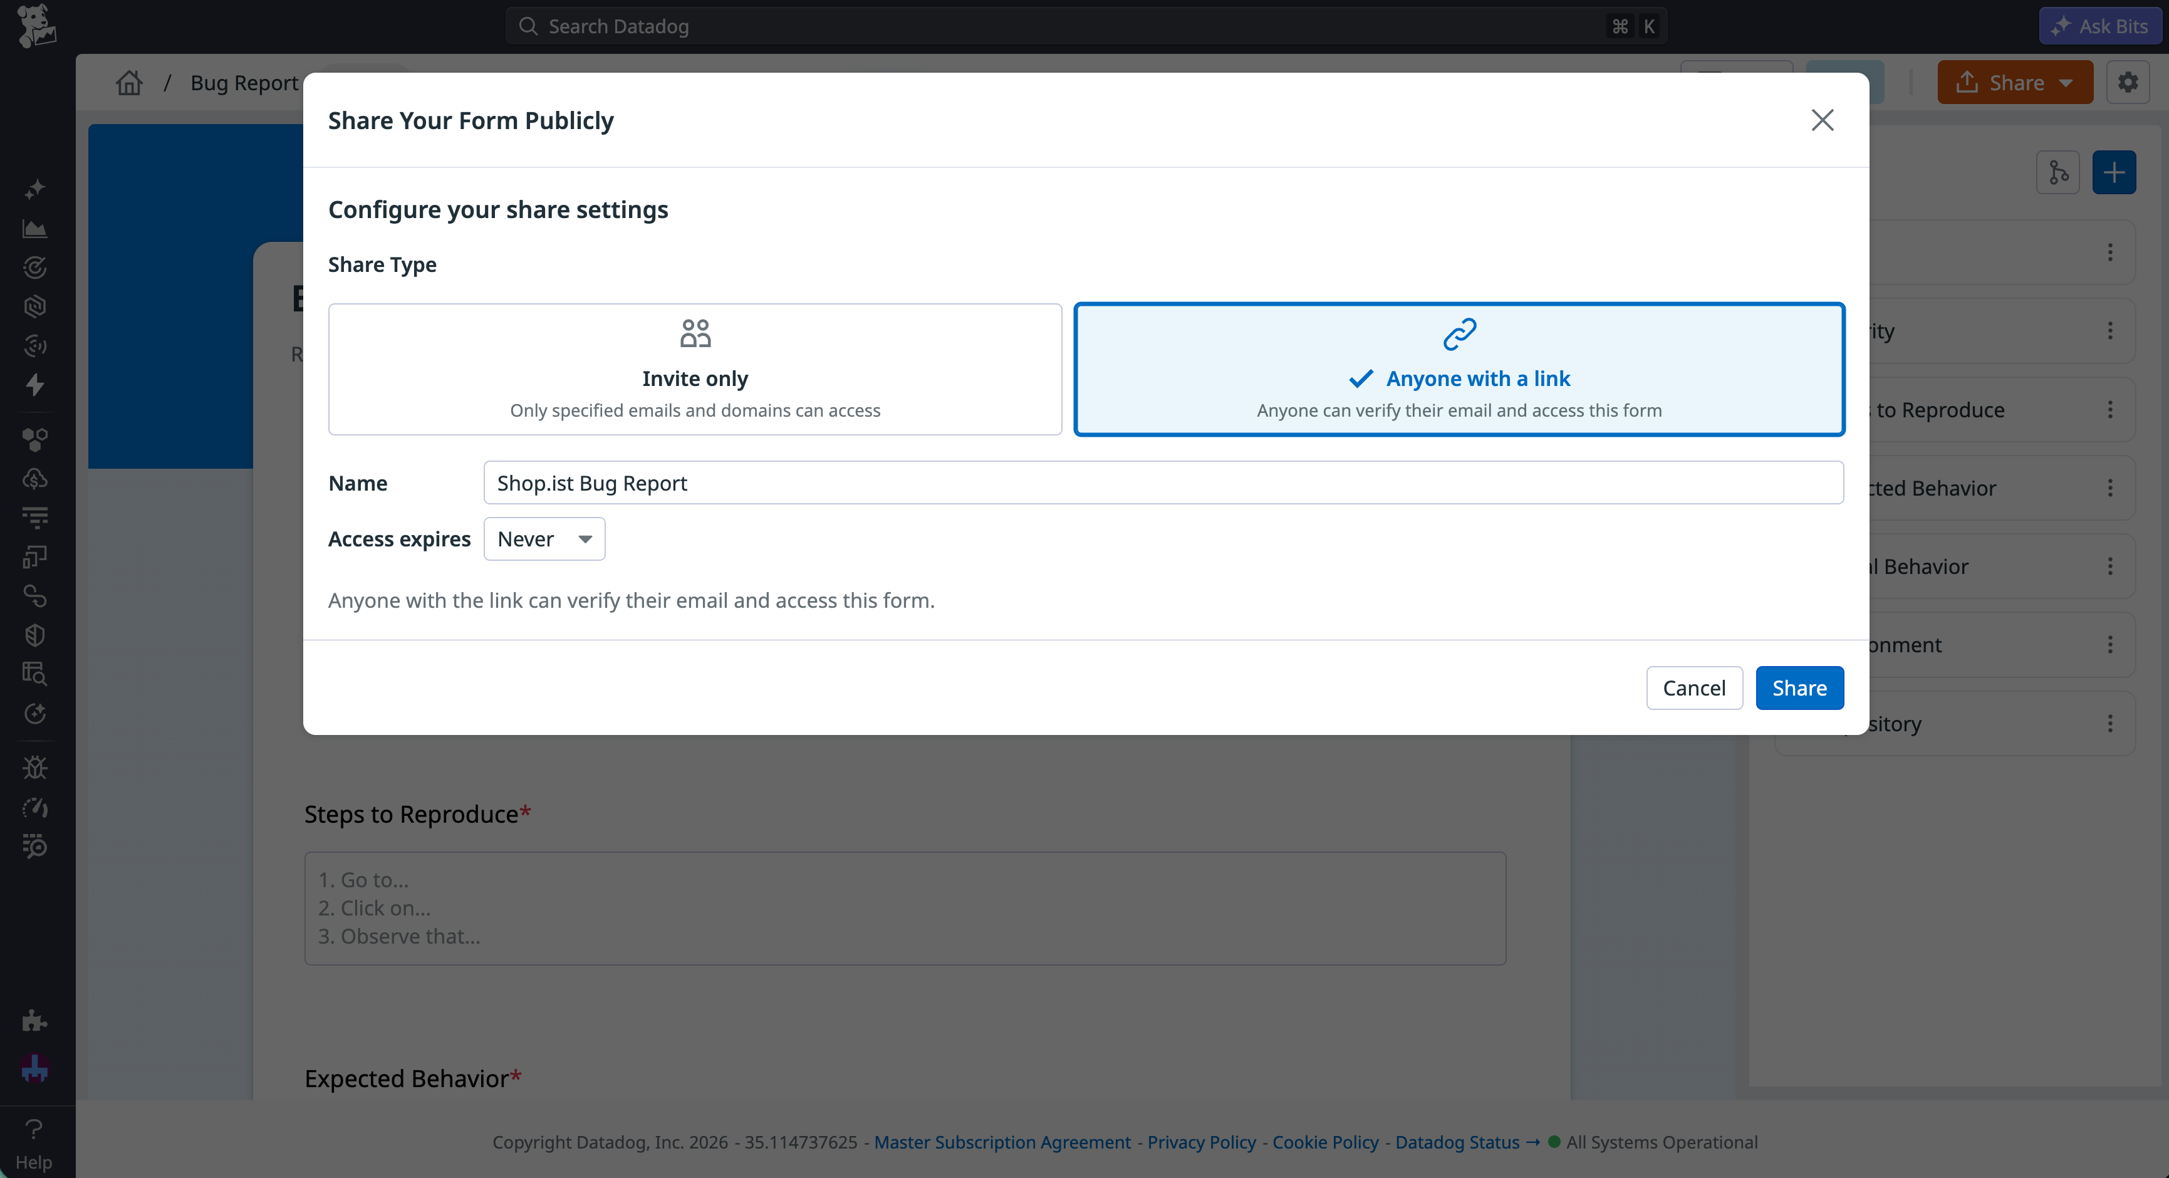2169x1178 pixels.
Task: Open the kebab menu for 'to Reproduce' row
Action: pyautogui.click(x=2110, y=409)
